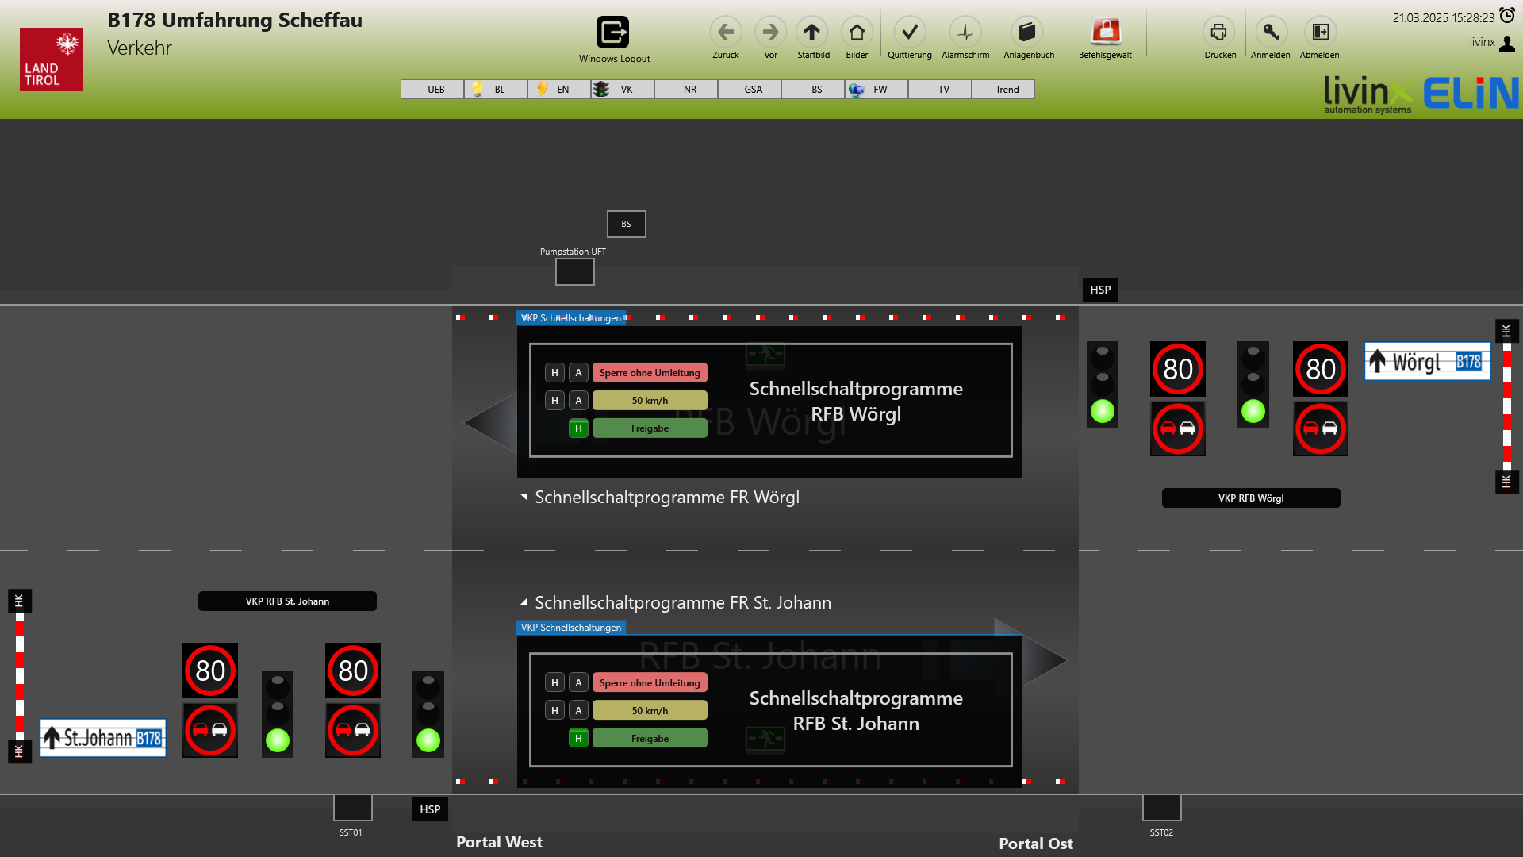Screen dimensions: 1523x857
Task: Open Startbild with the up arrow
Action: [x=811, y=33]
